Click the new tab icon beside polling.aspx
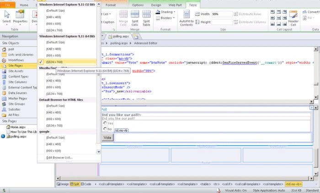Screen dimensions: 320x193 click(136, 37)
